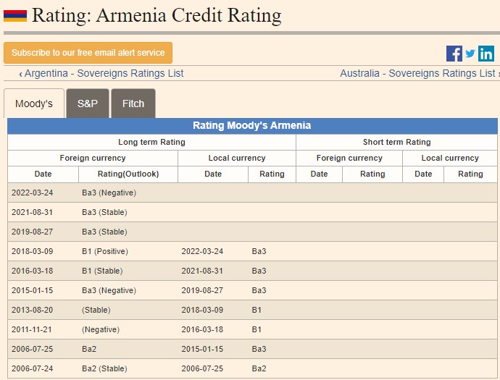Click the Facebook share icon
This screenshot has height=380, width=500.
[454, 54]
